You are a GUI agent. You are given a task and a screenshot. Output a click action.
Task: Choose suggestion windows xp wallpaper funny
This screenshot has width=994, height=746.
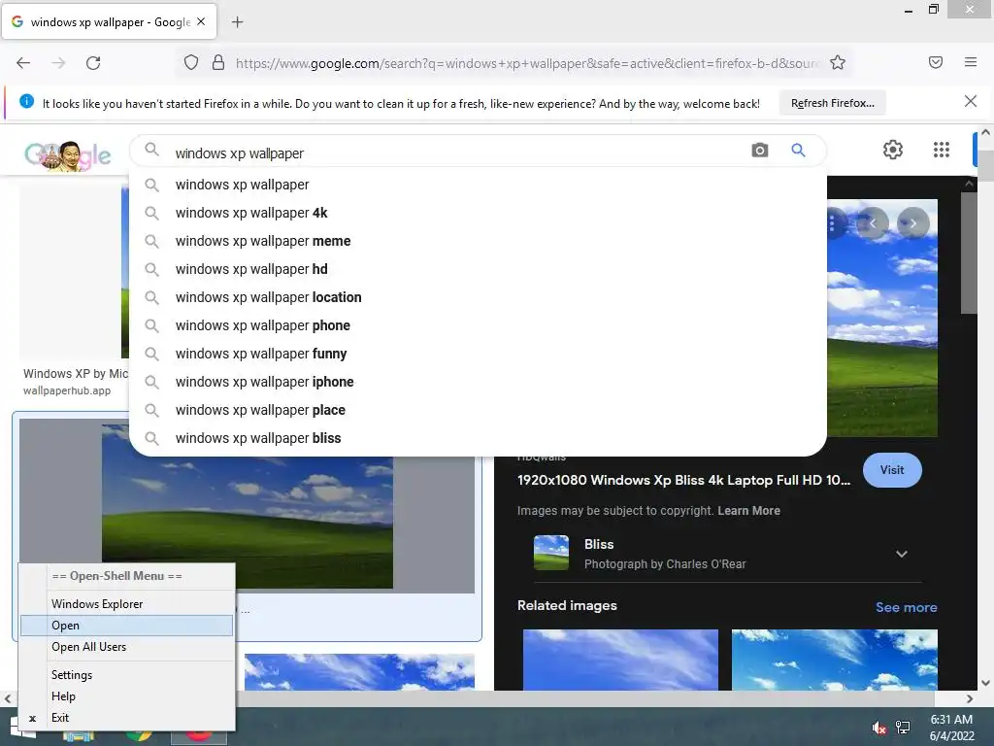477,354
